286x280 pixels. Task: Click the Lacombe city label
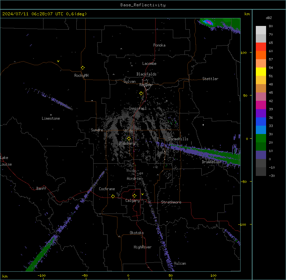149,64
